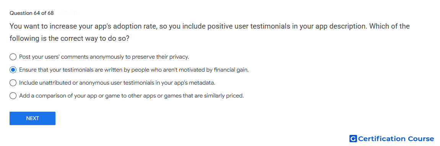Pick the 'Add a comparison of your app' radio
Viewport: 440px width, 146px height.
coord(13,96)
